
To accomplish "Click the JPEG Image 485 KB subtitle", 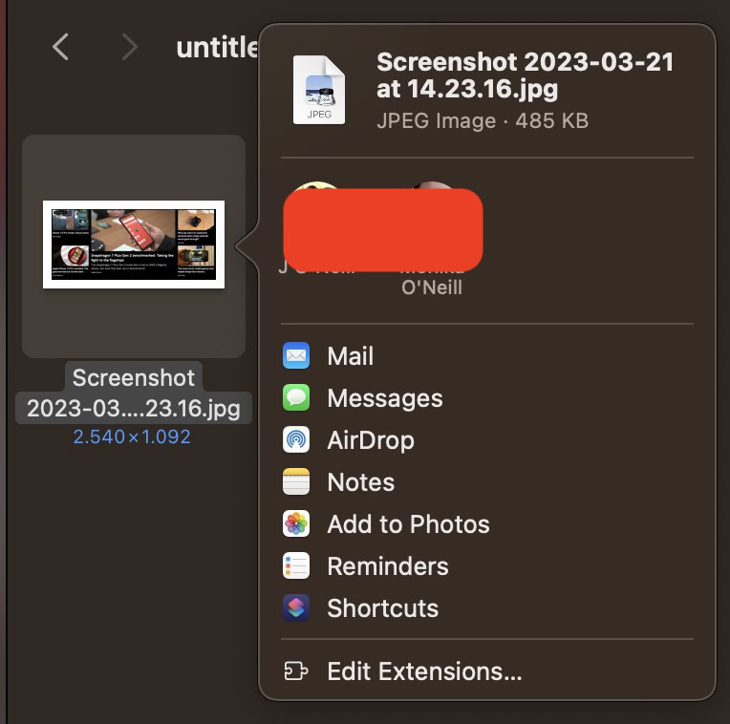I will click(482, 121).
